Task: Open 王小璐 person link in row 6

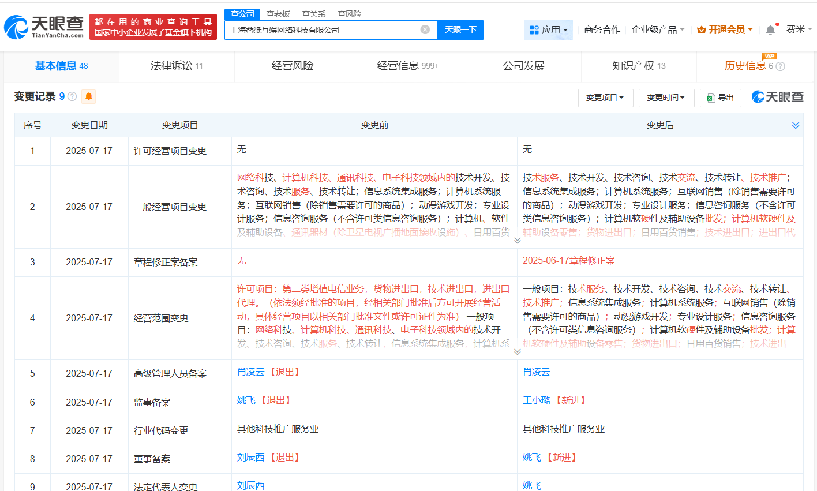Action: pyautogui.click(x=537, y=400)
